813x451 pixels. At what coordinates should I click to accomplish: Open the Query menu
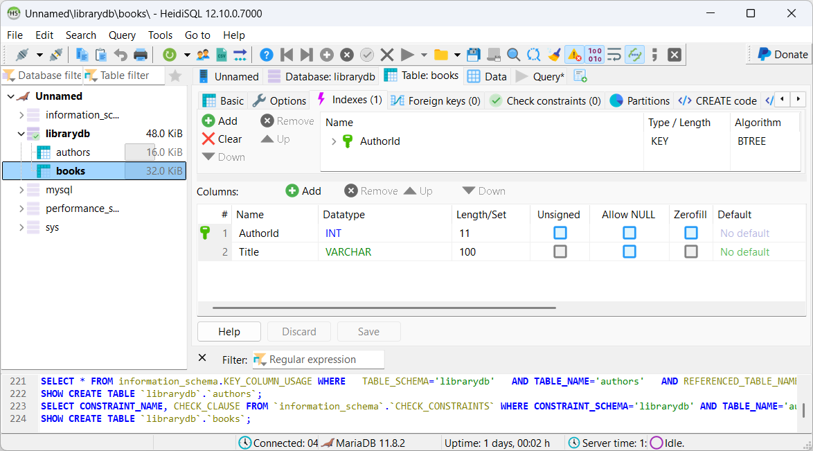click(x=122, y=35)
